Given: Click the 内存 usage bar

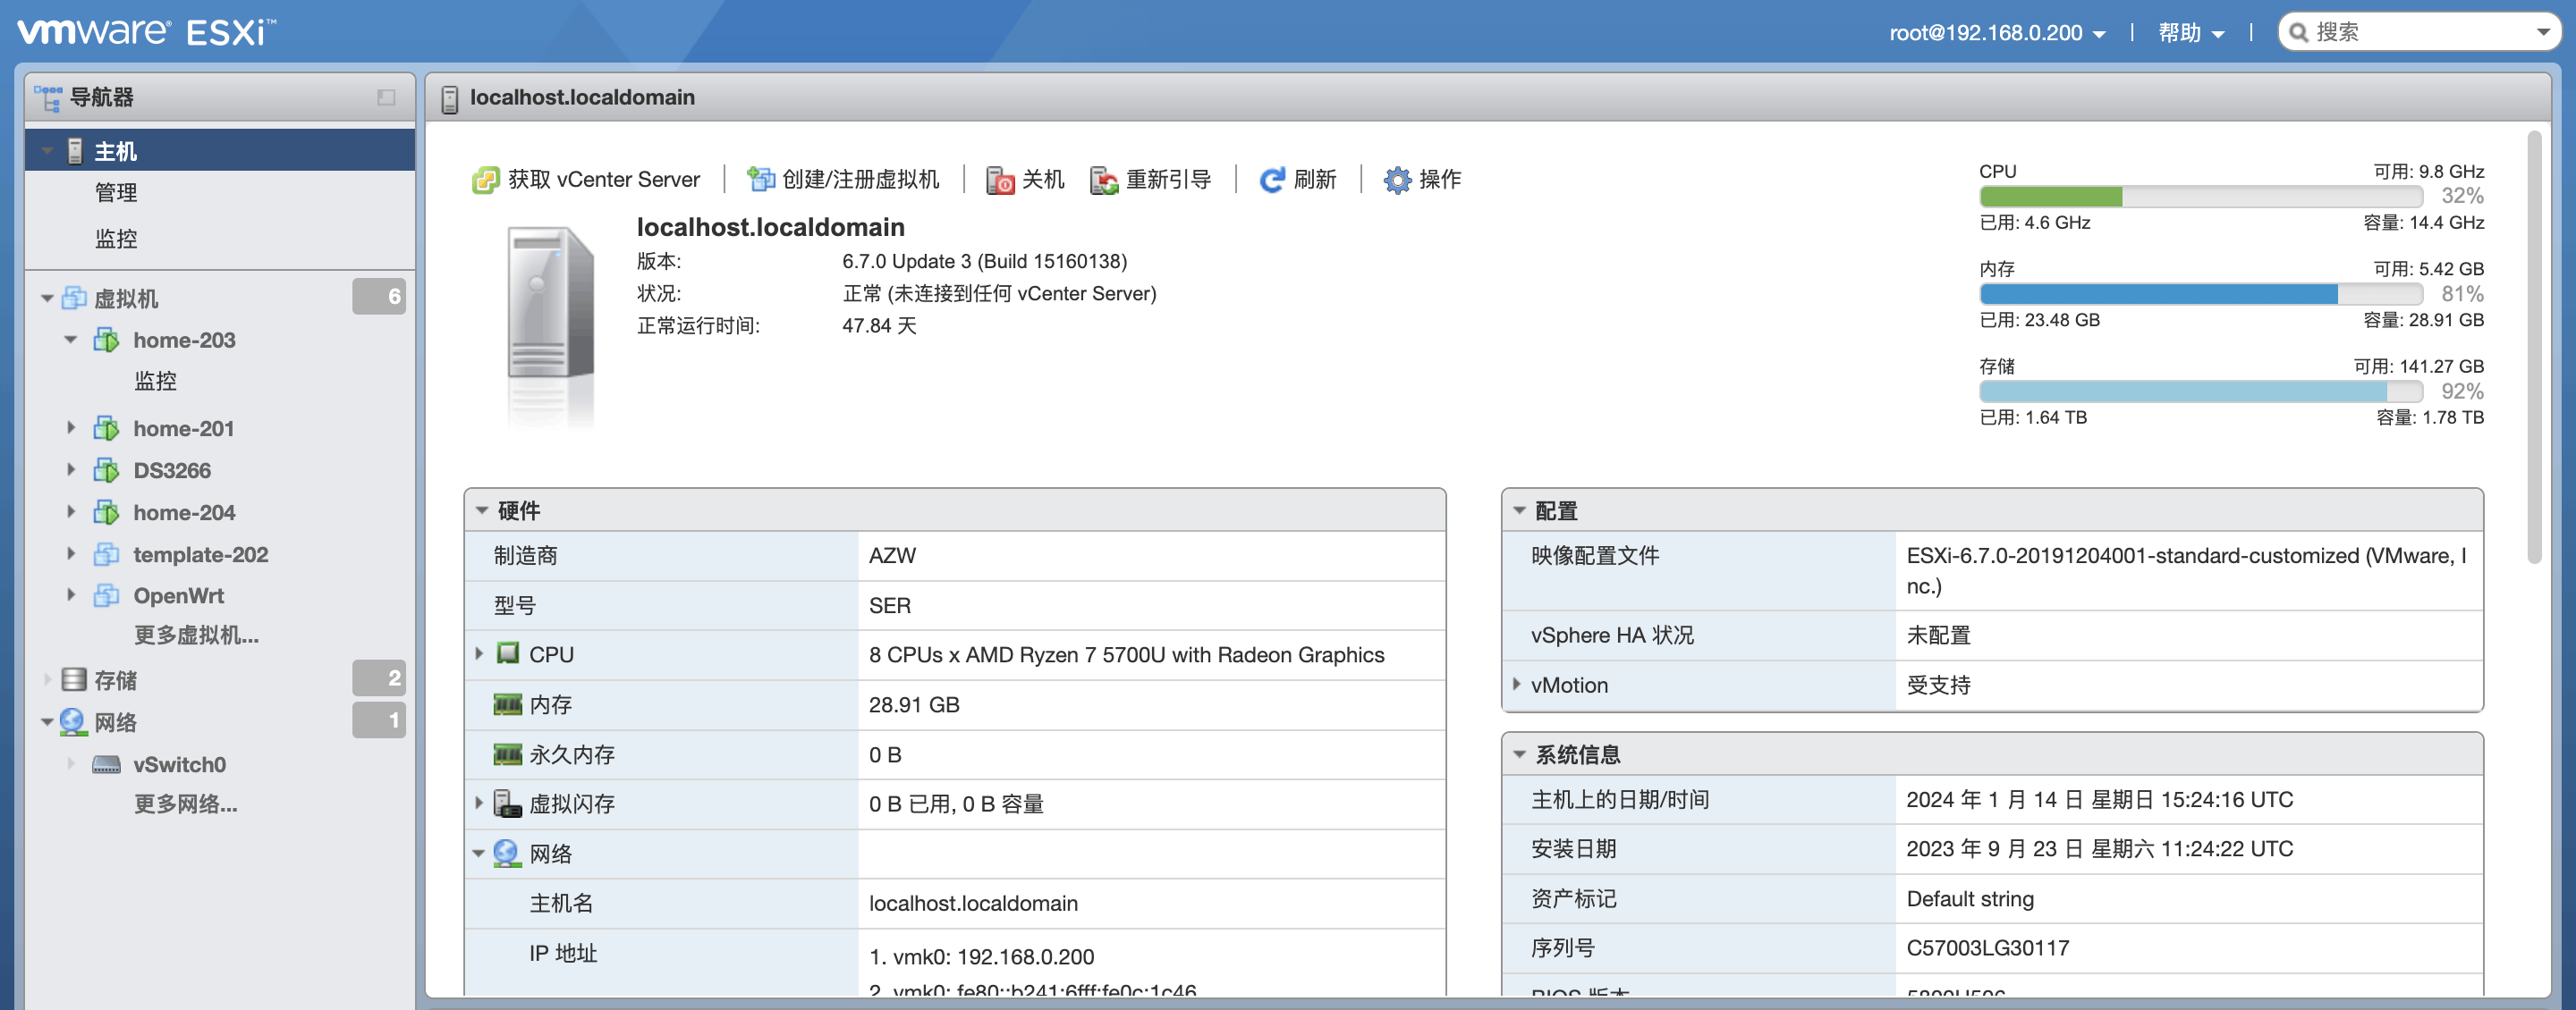Looking at the screenshot, I should (2201, 294).
